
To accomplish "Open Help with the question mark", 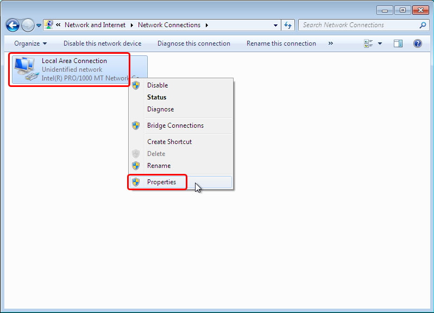I will coord(418,43).
